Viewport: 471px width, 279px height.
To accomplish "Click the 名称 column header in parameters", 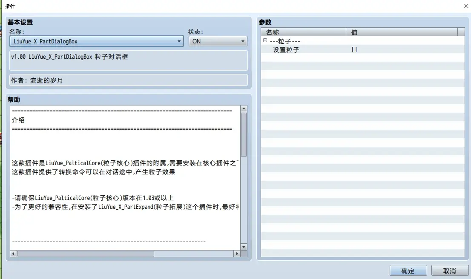I will coord(303,32).
